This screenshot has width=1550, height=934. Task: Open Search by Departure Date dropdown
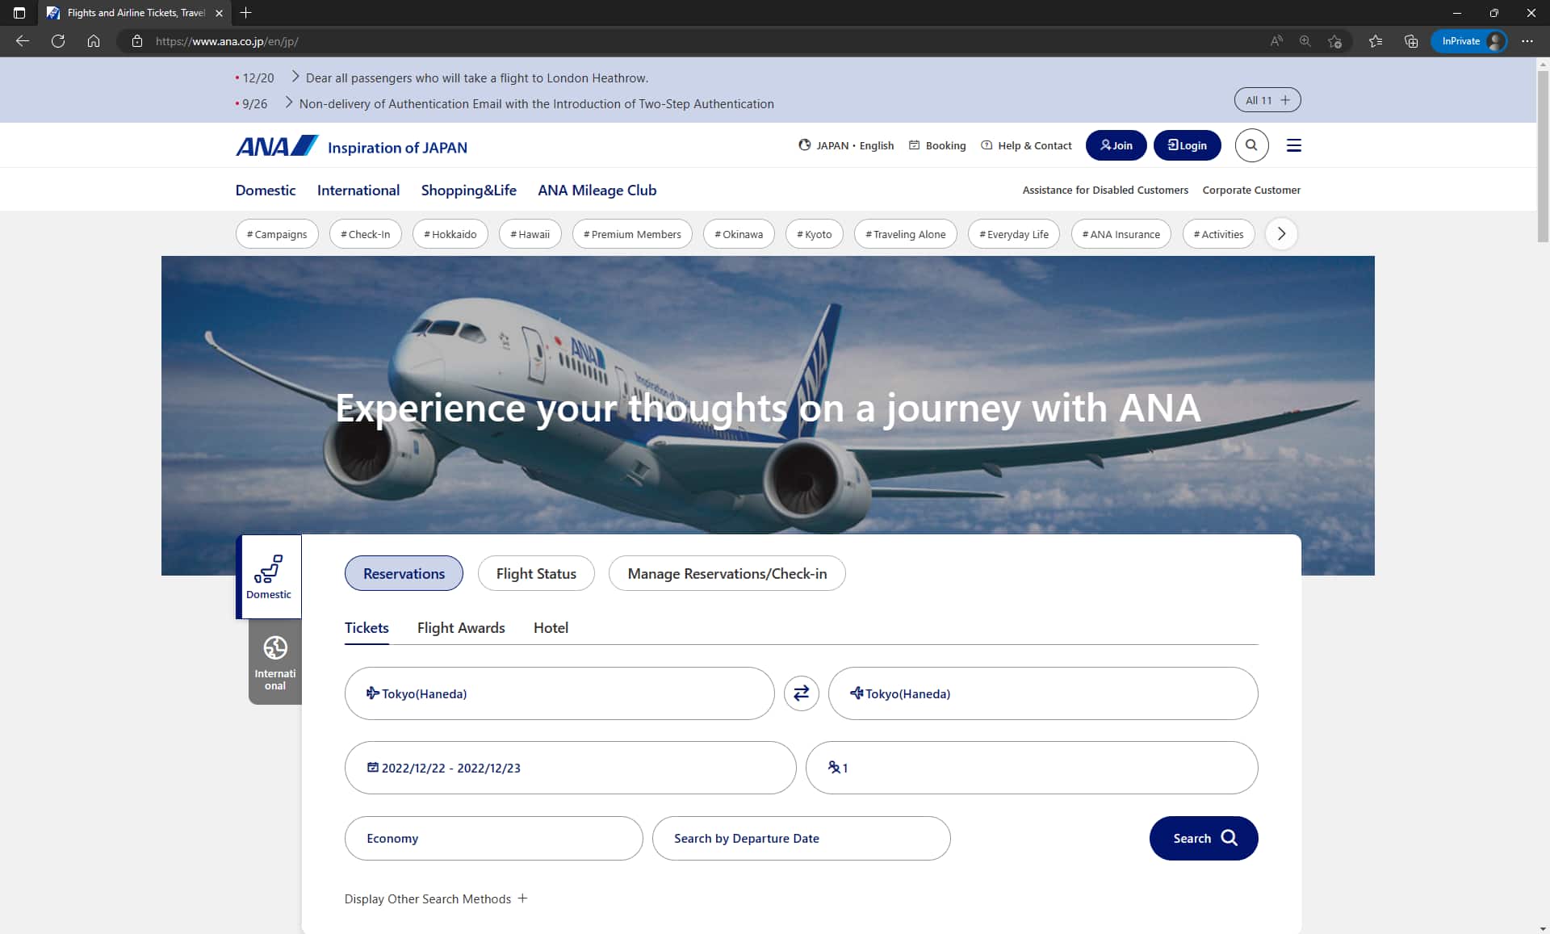coord(802,838)
